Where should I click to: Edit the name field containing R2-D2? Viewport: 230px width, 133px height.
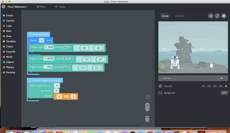pos(67,59)
